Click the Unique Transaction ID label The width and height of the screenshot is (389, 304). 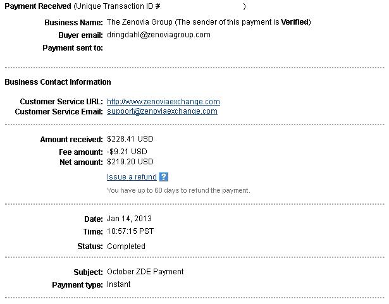(116, 6)
